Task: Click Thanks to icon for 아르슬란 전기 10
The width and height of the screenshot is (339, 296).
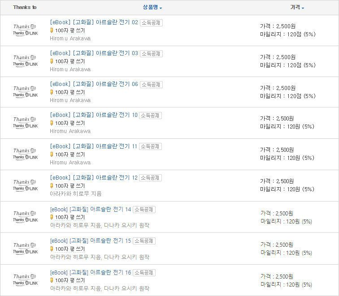Action: coord(25,119)
